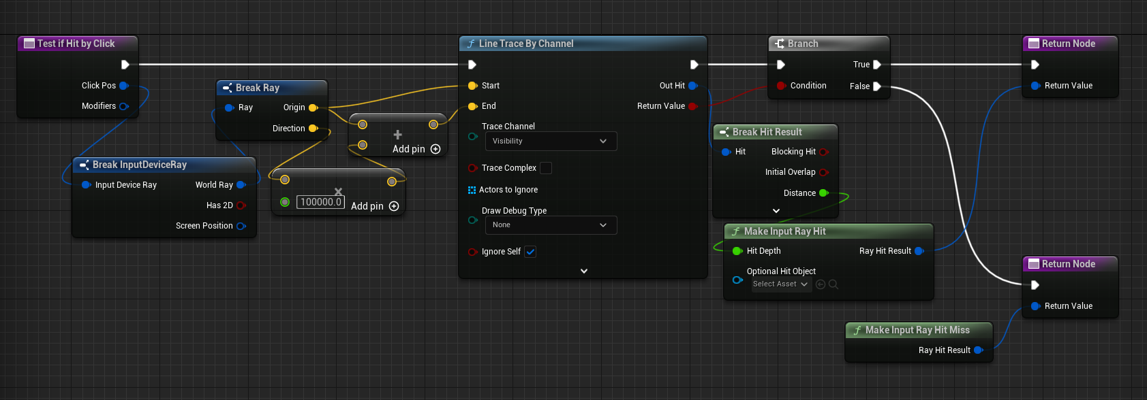Click the Branch False exec pin
Screen dimensions: 1147x400
(x=877, y=86)
